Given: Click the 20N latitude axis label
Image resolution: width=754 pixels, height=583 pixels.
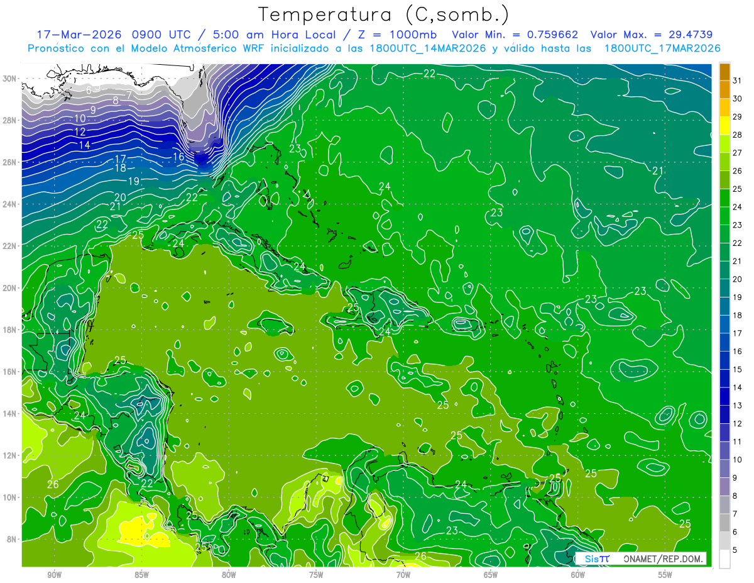Looking at the screenshot, I should tap(11, 287).
